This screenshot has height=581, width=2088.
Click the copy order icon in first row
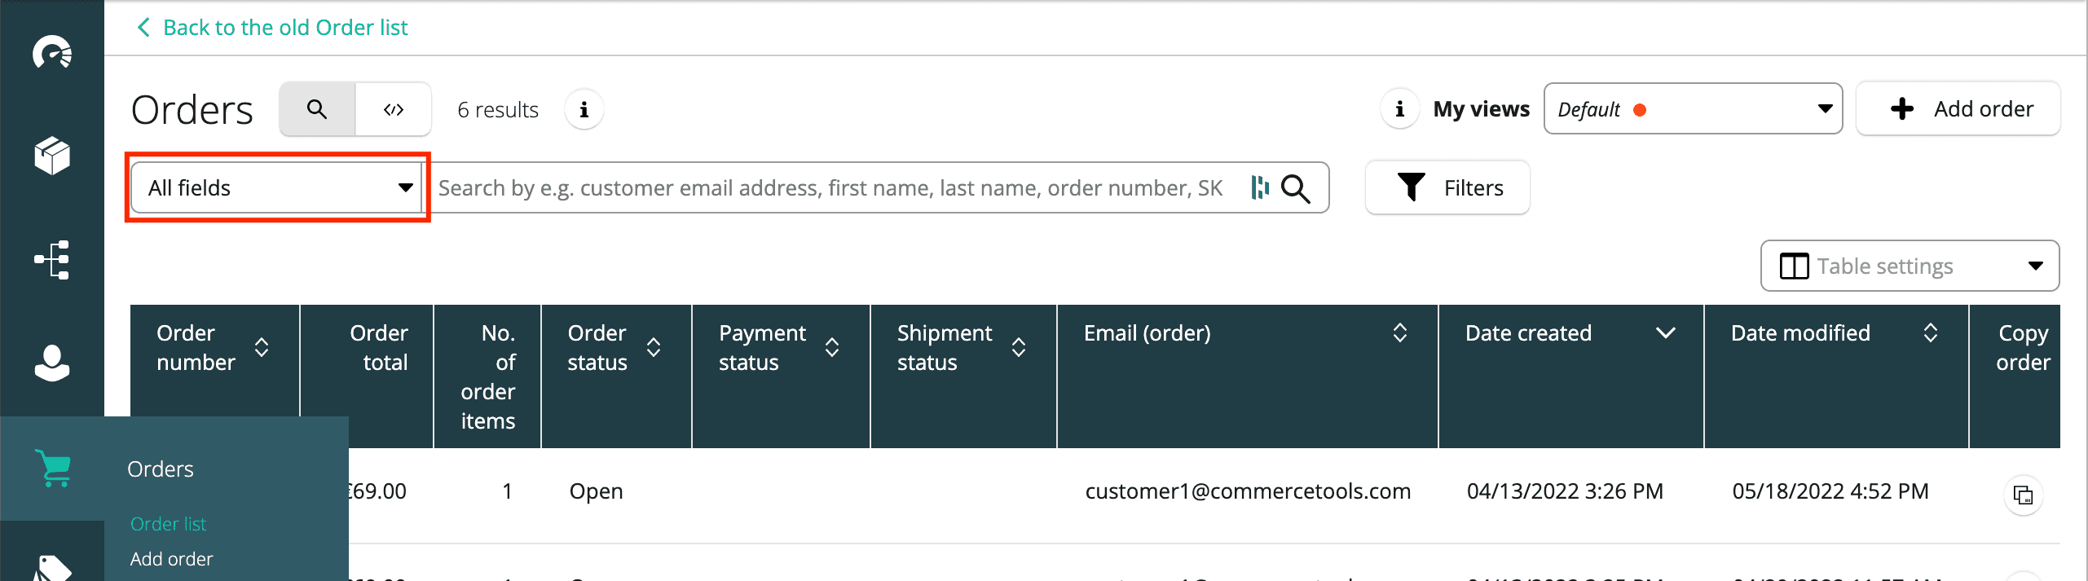point(2023,495)
